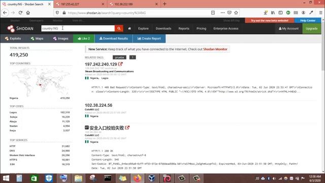Viewport: 325px width, 183px height.
Task: Bookmark this page with star icon
Action: (236, 13)
